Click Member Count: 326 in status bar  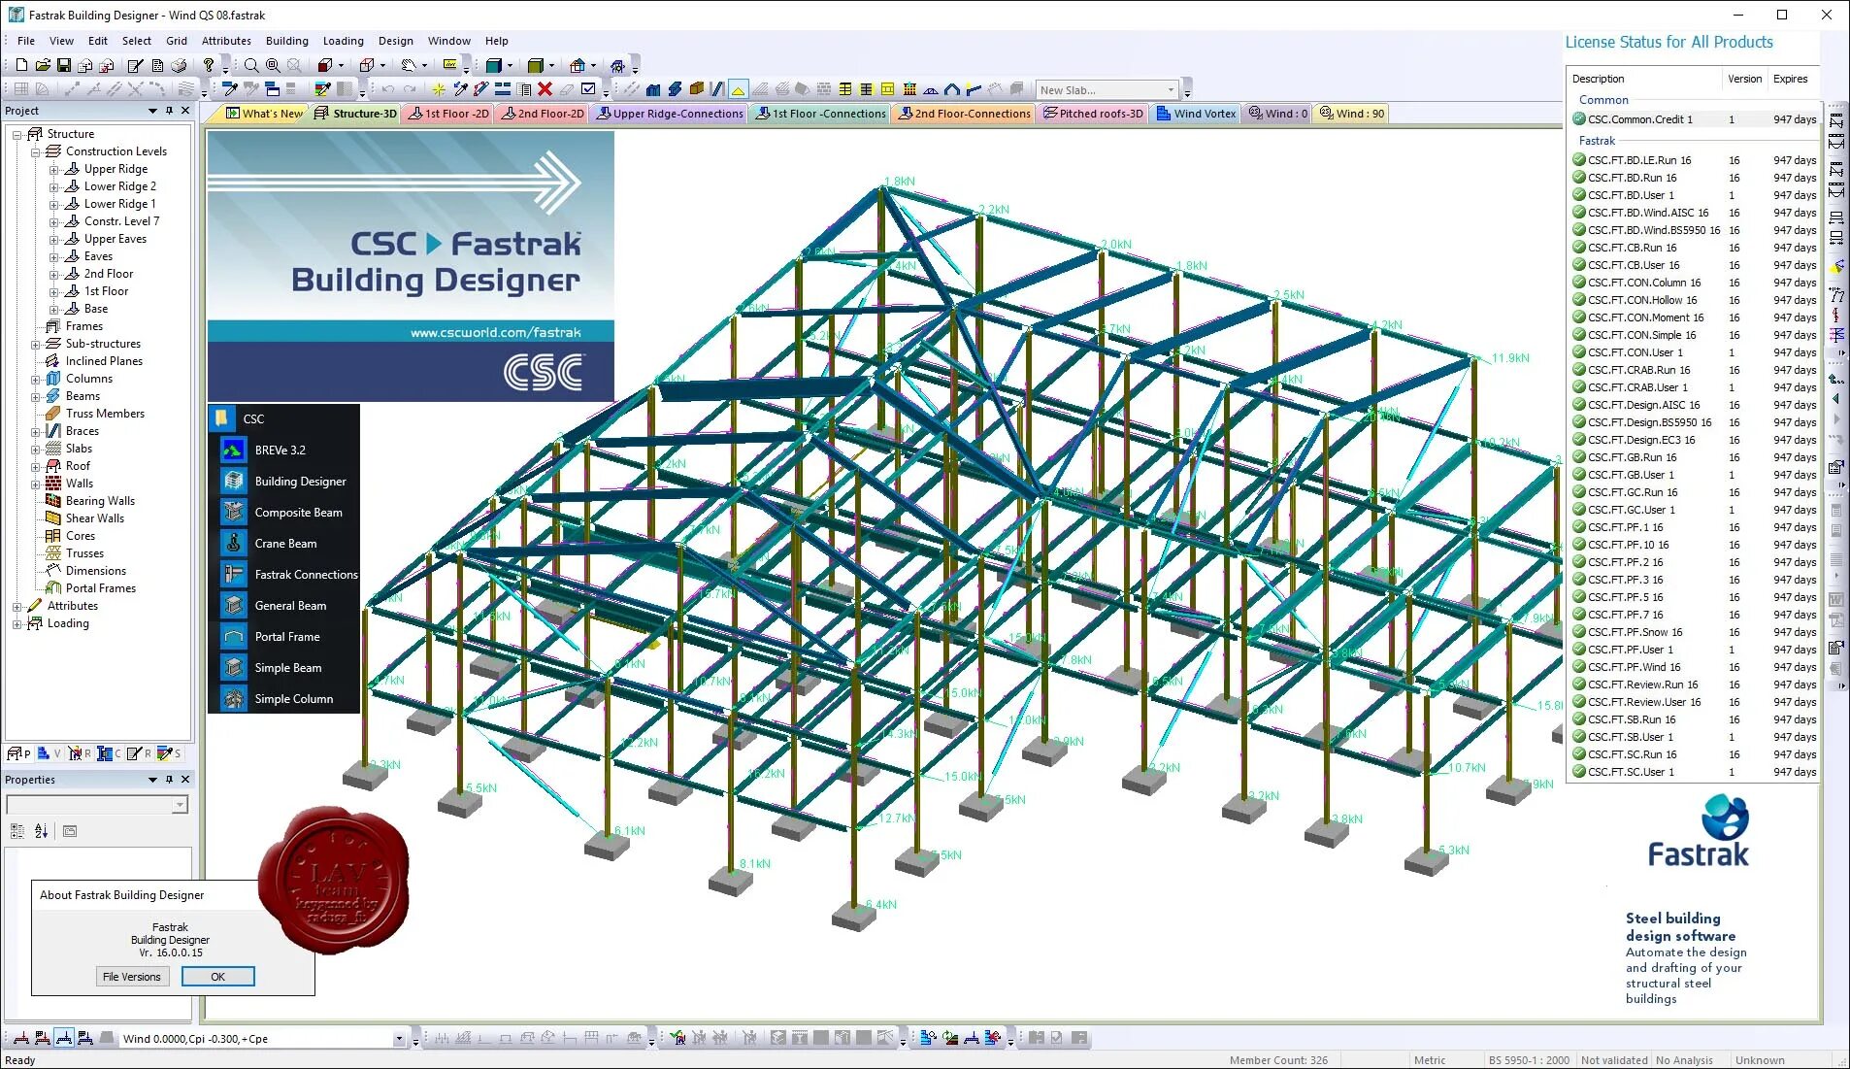coord(1278,1060)
